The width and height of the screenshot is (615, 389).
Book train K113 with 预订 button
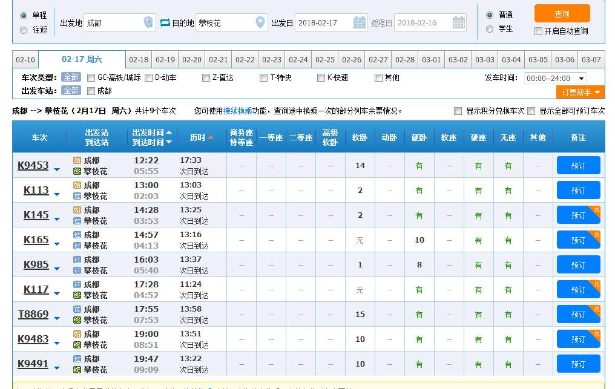click(x=578, y=191)
